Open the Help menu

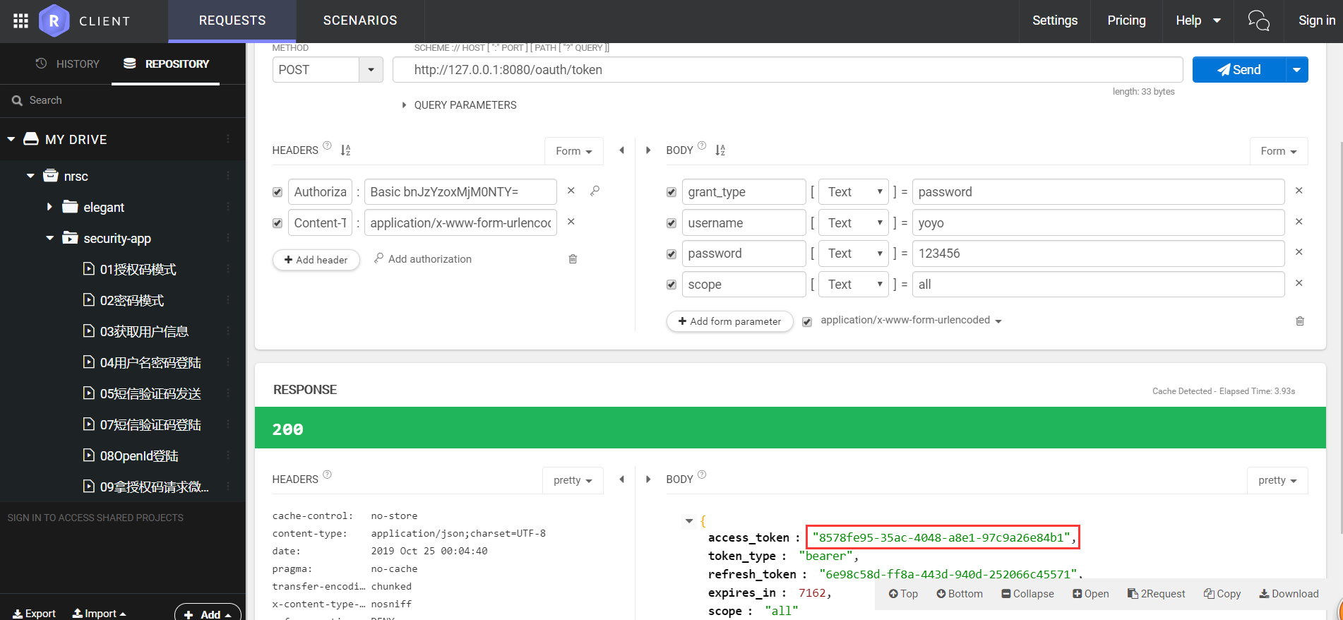(1198, 20)
